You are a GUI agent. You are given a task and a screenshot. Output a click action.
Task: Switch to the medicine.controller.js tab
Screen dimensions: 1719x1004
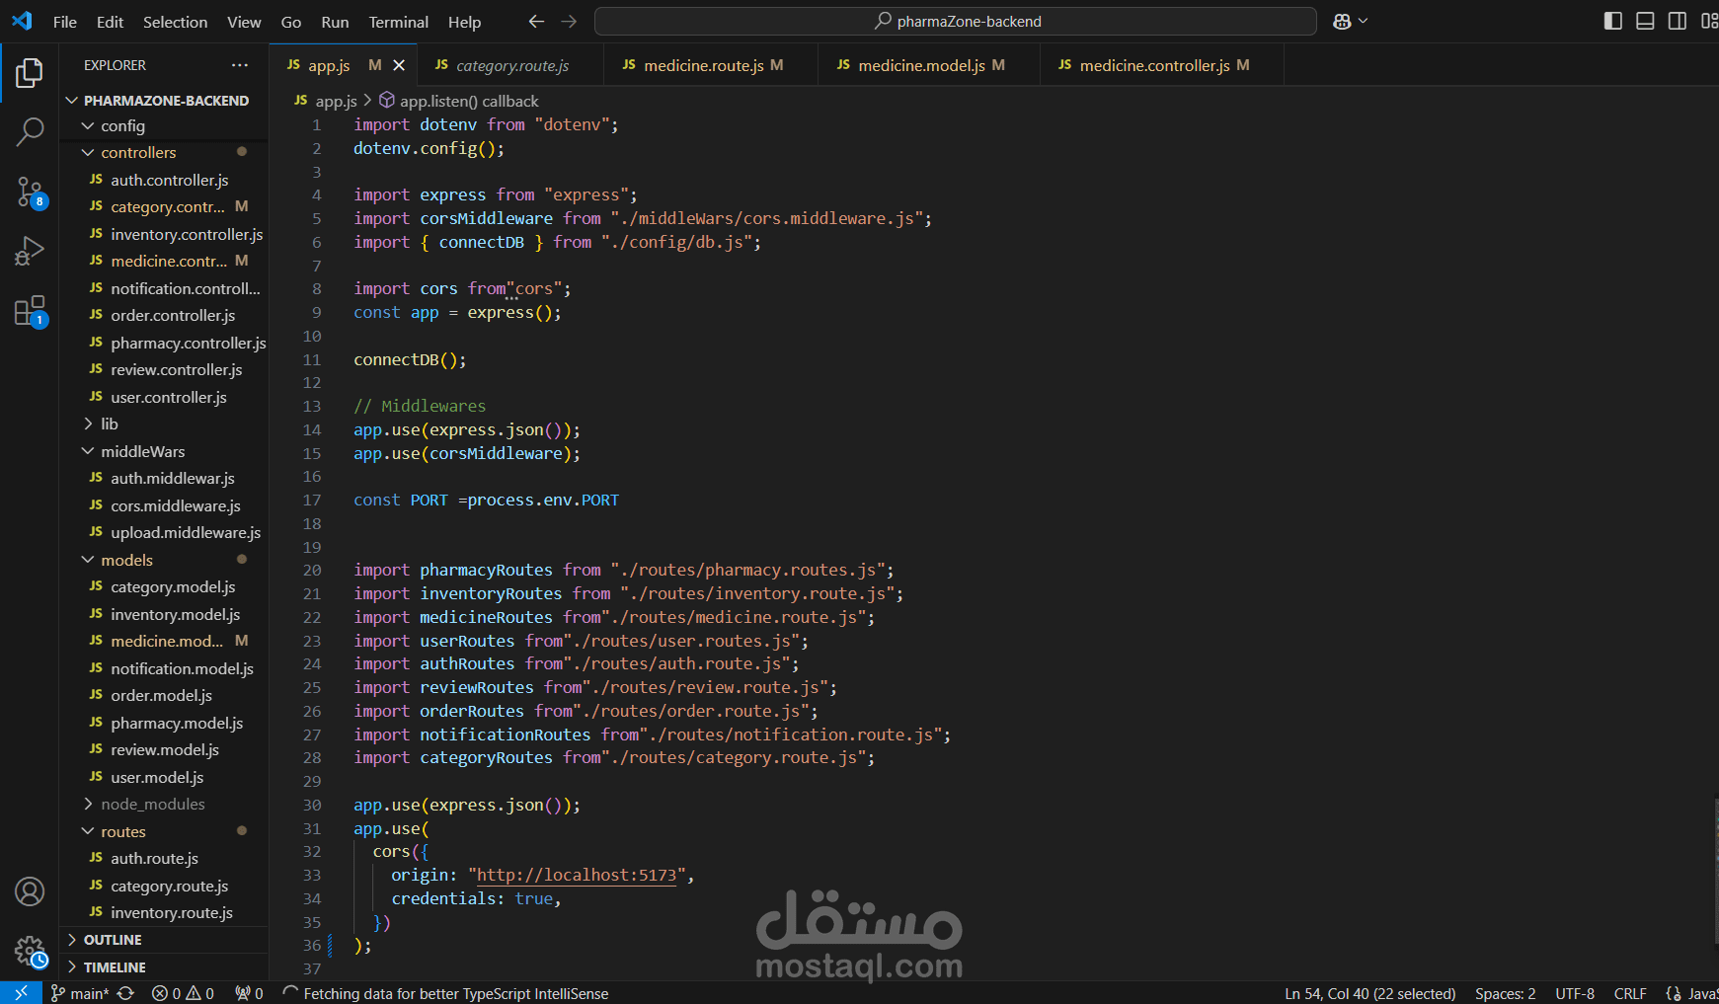pyautogui.click(x=1161, y=65)
